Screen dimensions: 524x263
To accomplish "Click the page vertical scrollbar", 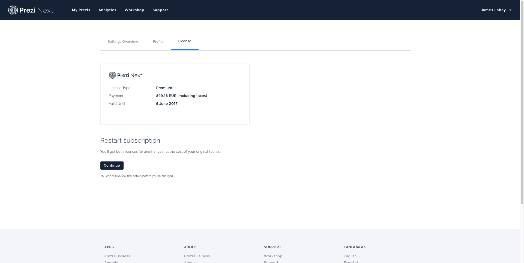I will coord(522,109).
